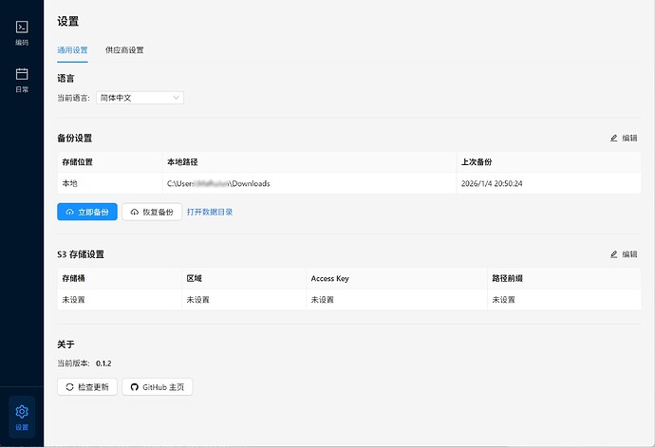Viewport: 655px width, 447px height.
Task: Click the refresh icon on 检查更新
Action: pos(69,387)
